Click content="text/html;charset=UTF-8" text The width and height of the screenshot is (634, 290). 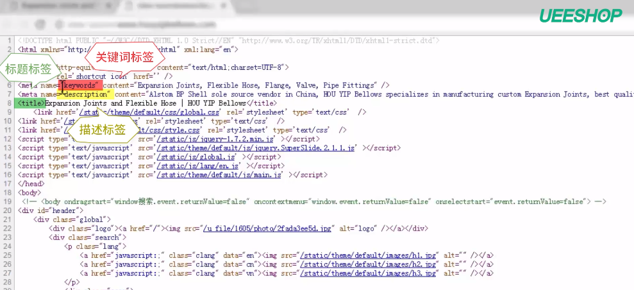[x=221, y=67]
